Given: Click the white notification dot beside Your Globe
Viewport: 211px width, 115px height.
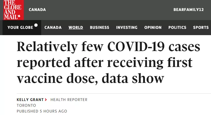Looking at the screenshot, I should [x=36, y=25].
